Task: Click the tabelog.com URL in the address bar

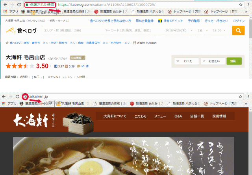Action: click(107, 5)
